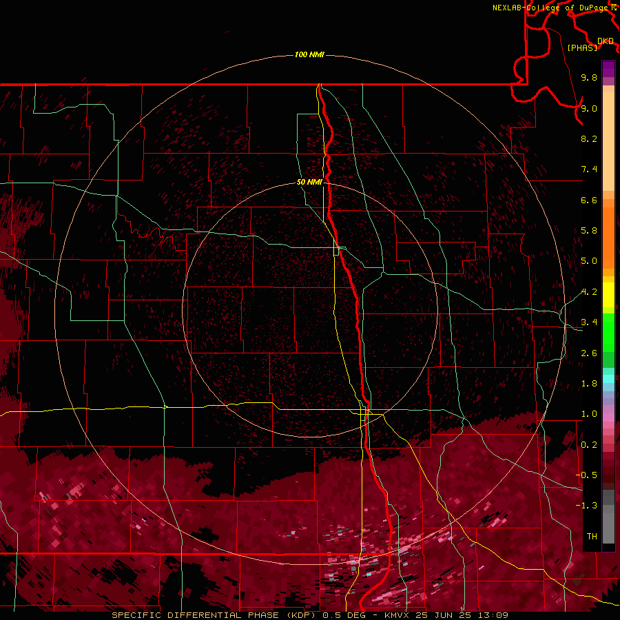The width and height of the screenshot is (620, 620).
Task: Click the "TH" label at the scale bottom
Action: pos(592,537)
